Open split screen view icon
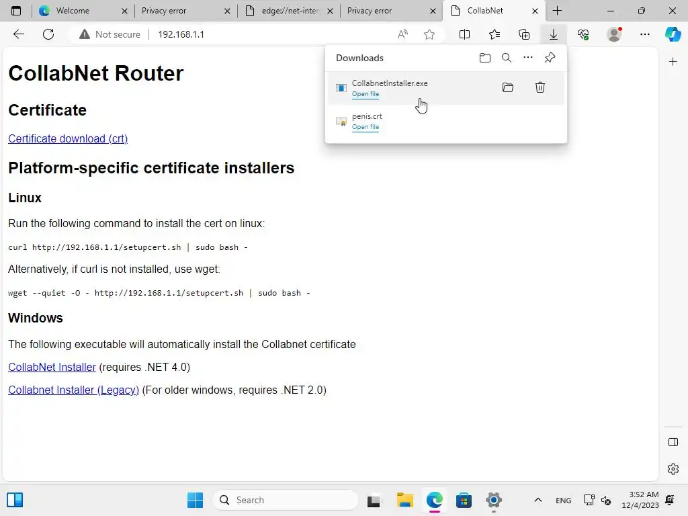This screenshot has width=688, height=516. pyautogui.click(x=464, y=34)
